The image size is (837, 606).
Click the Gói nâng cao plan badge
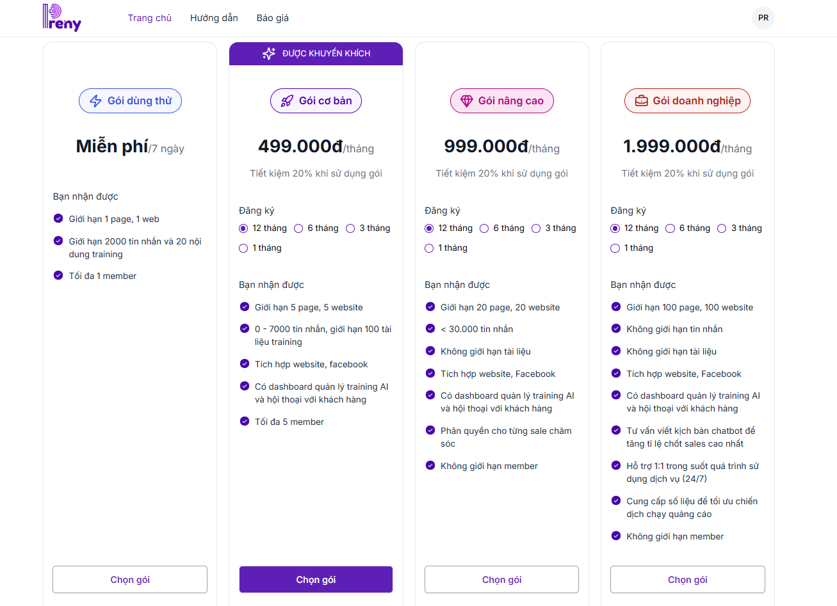click(x=502, y=101)
